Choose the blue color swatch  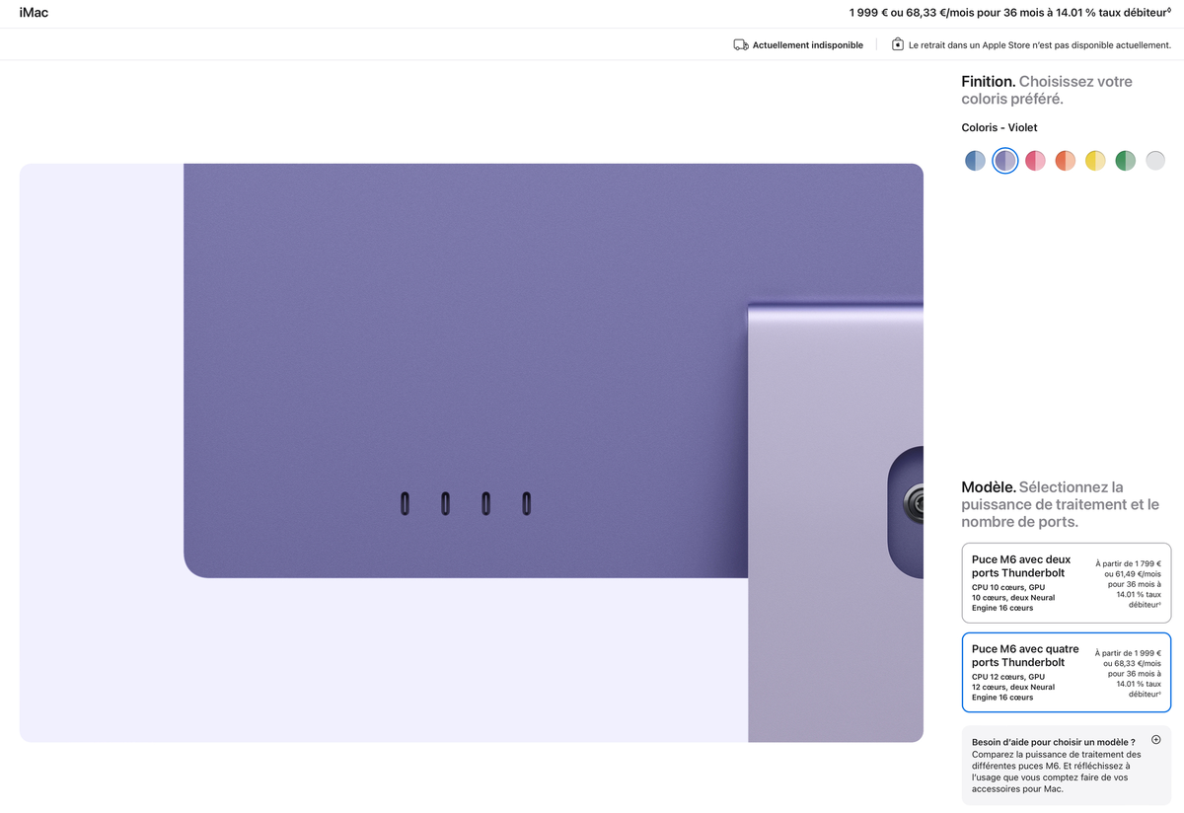(x=975, y=161)
